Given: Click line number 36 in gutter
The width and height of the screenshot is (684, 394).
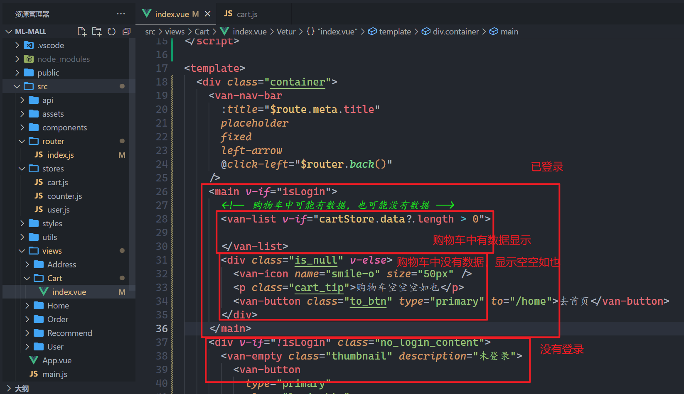Looking at the screenshot, I should [x=162, y=329].
